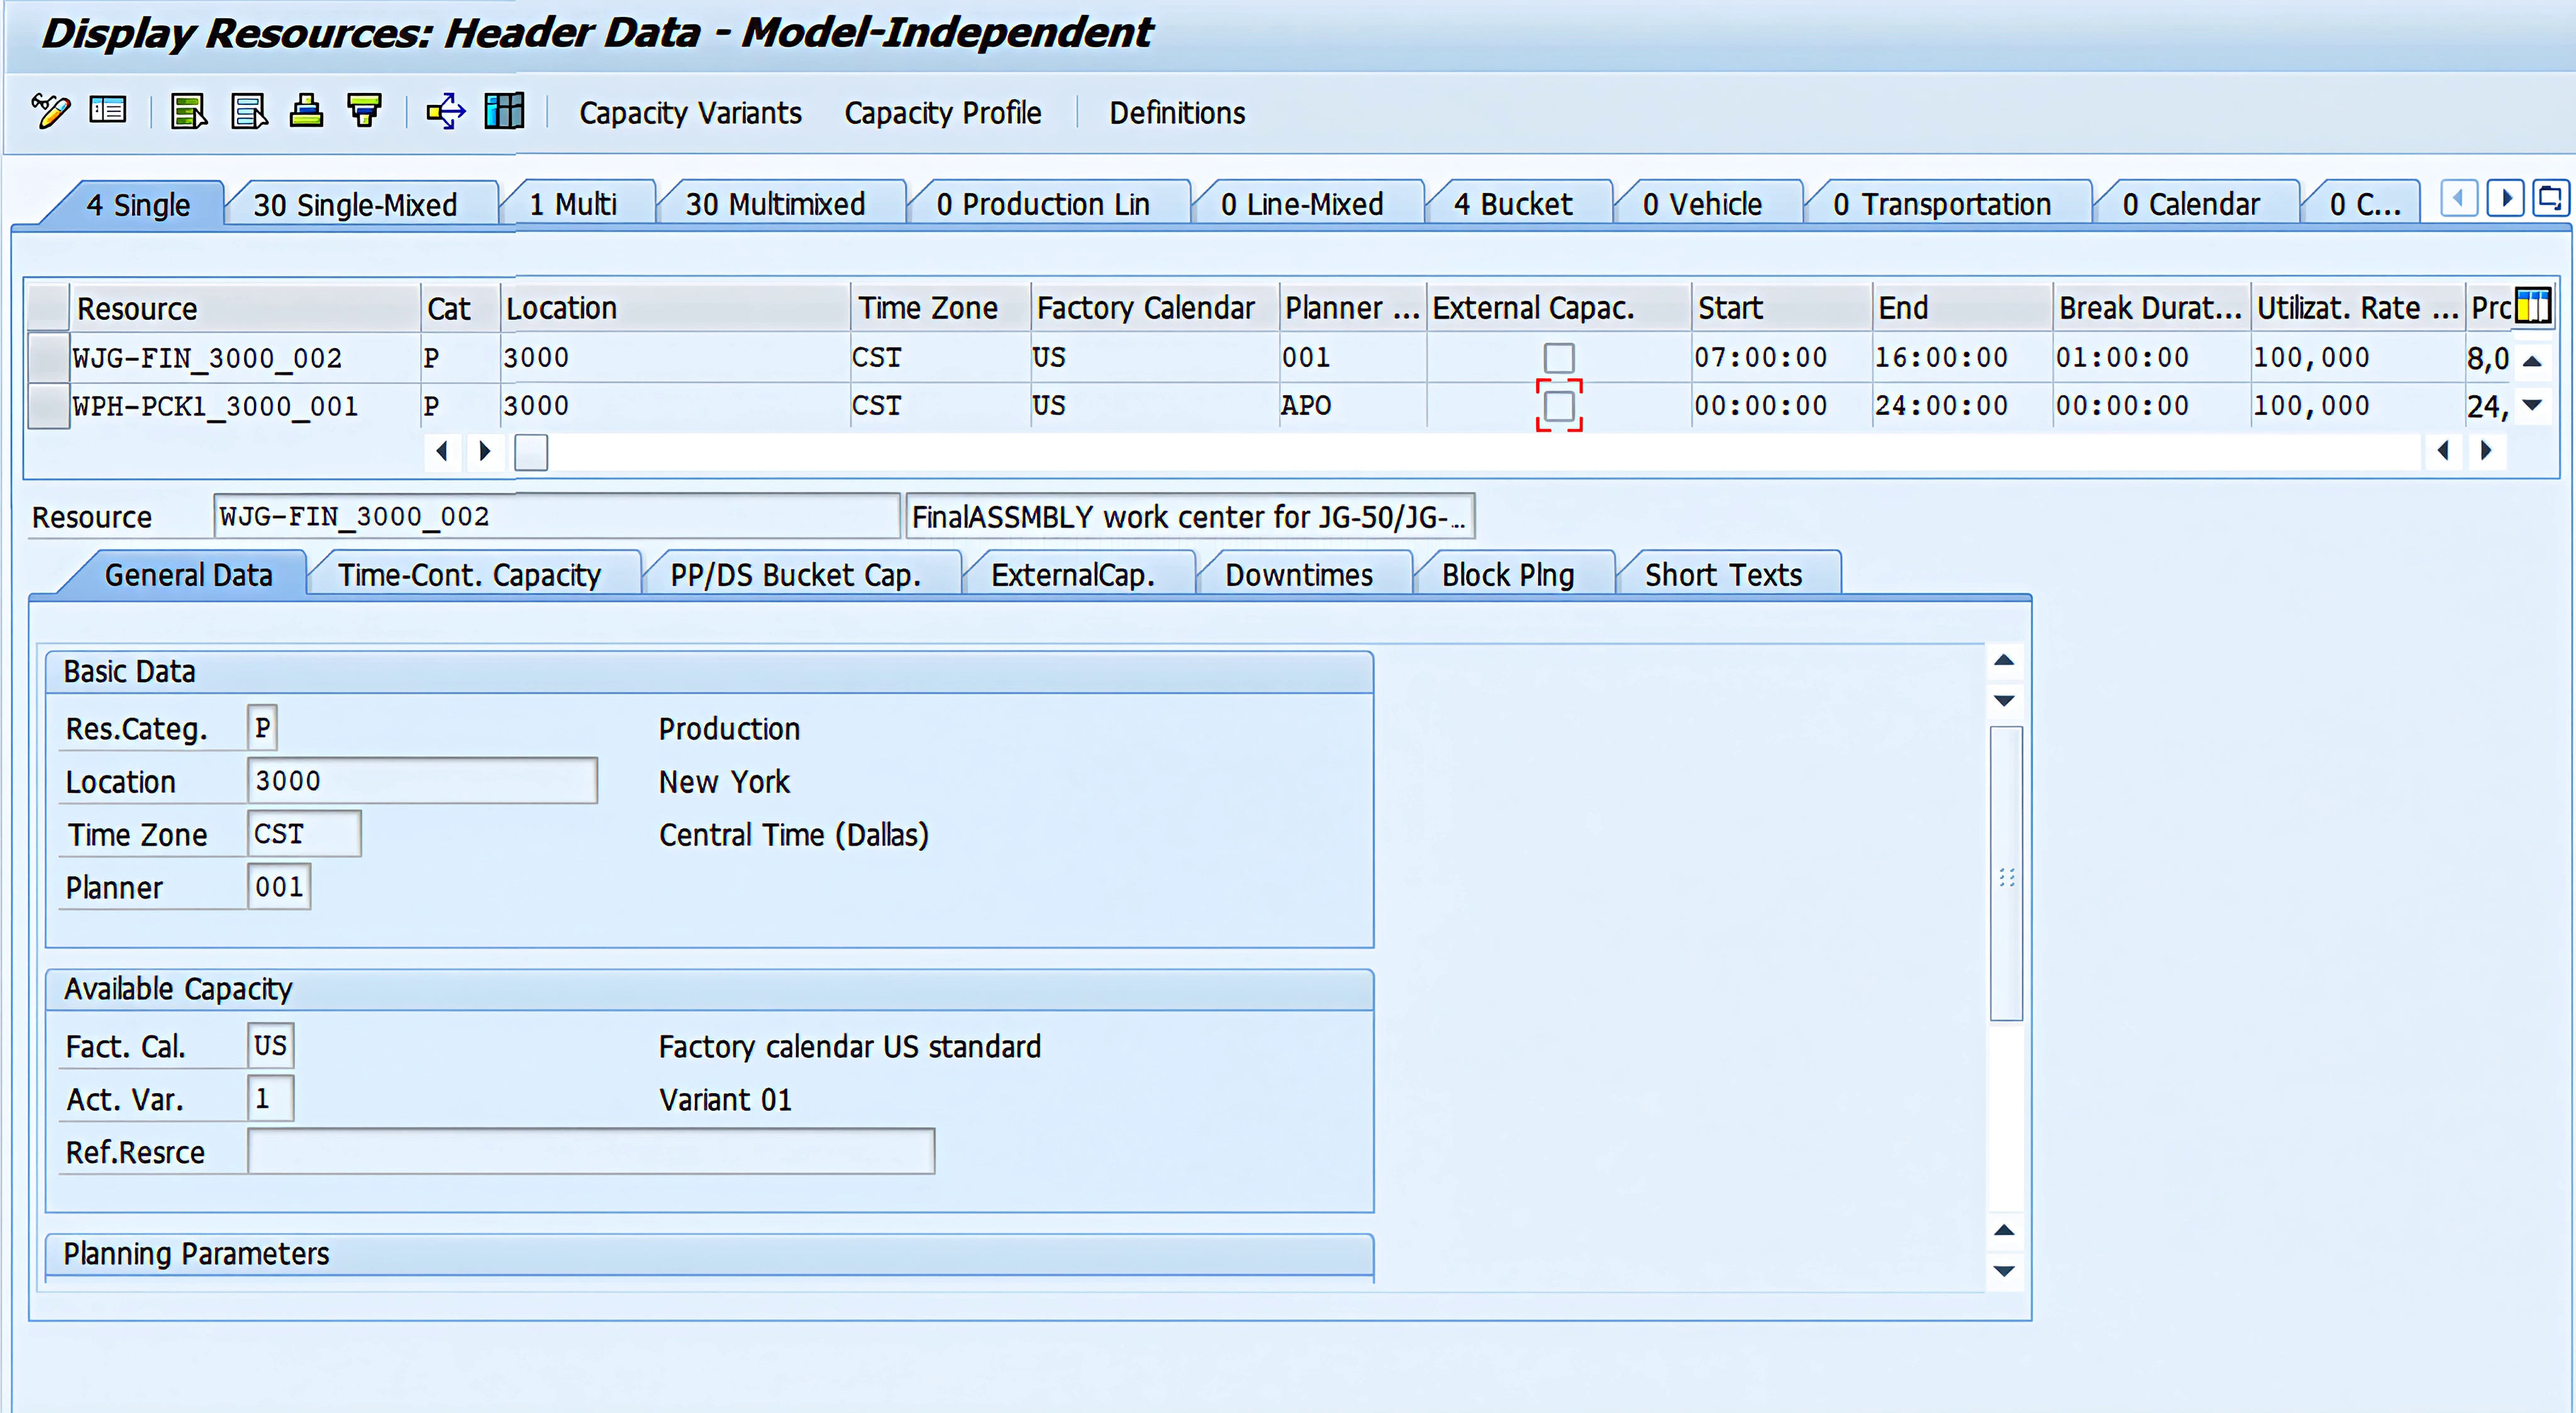Open the PP/DS Bucket Cap. tab
This screenshot has width=2576, height=1413.
795,575
